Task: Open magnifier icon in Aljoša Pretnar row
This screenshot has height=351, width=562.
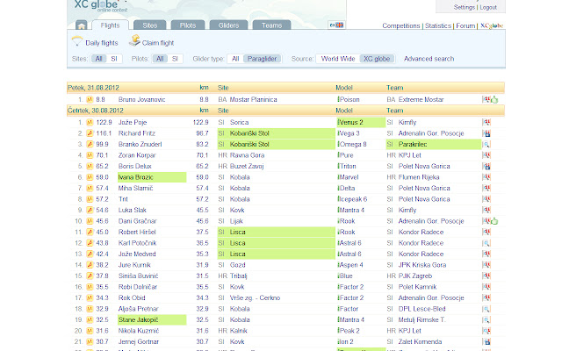Action: [486, 309]
